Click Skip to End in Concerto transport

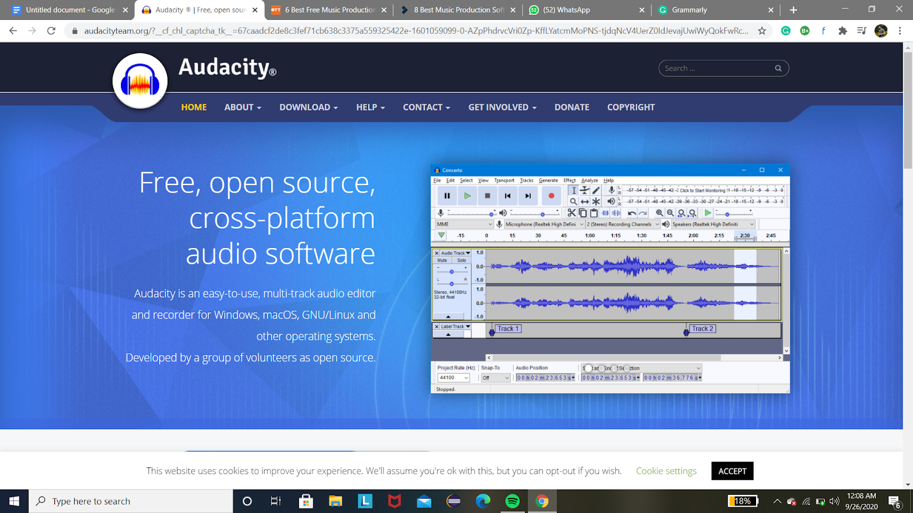(528, 196)
